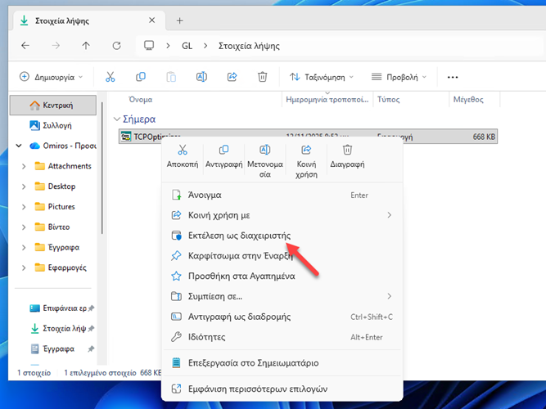Viewport: 546px width, 409px height.
Task: Open the Προβολή dropdown
Action: pyautogui.click(x=399, y=77)
